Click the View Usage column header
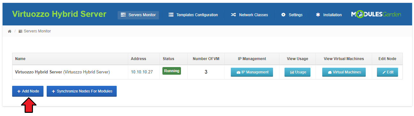The height and width of the screenshot is (116, 414). click(x=297, y=59)
